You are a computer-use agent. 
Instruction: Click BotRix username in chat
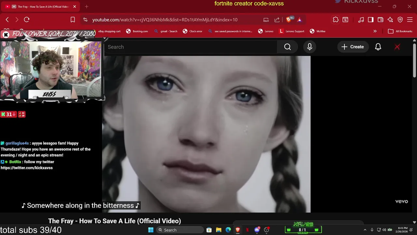[x=15, y=162]
